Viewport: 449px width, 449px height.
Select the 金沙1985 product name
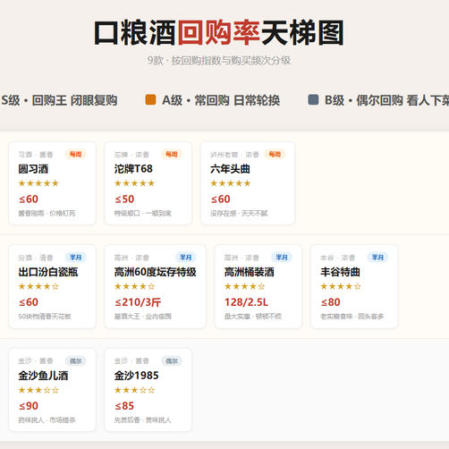(136, 376)
